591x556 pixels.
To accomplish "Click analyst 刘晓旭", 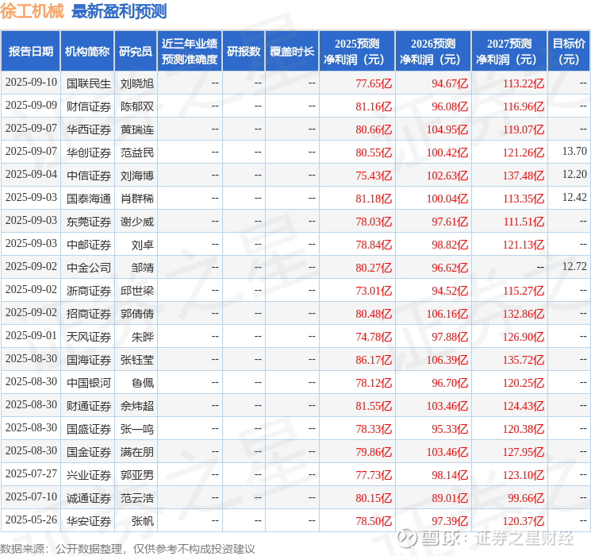I will coord(136,83).
